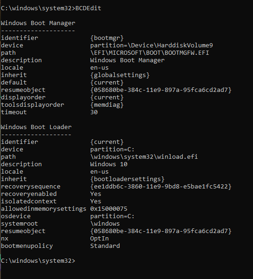Click the winload.efi path value
Viewport: 253px width, 279px height.
point(144,157)
